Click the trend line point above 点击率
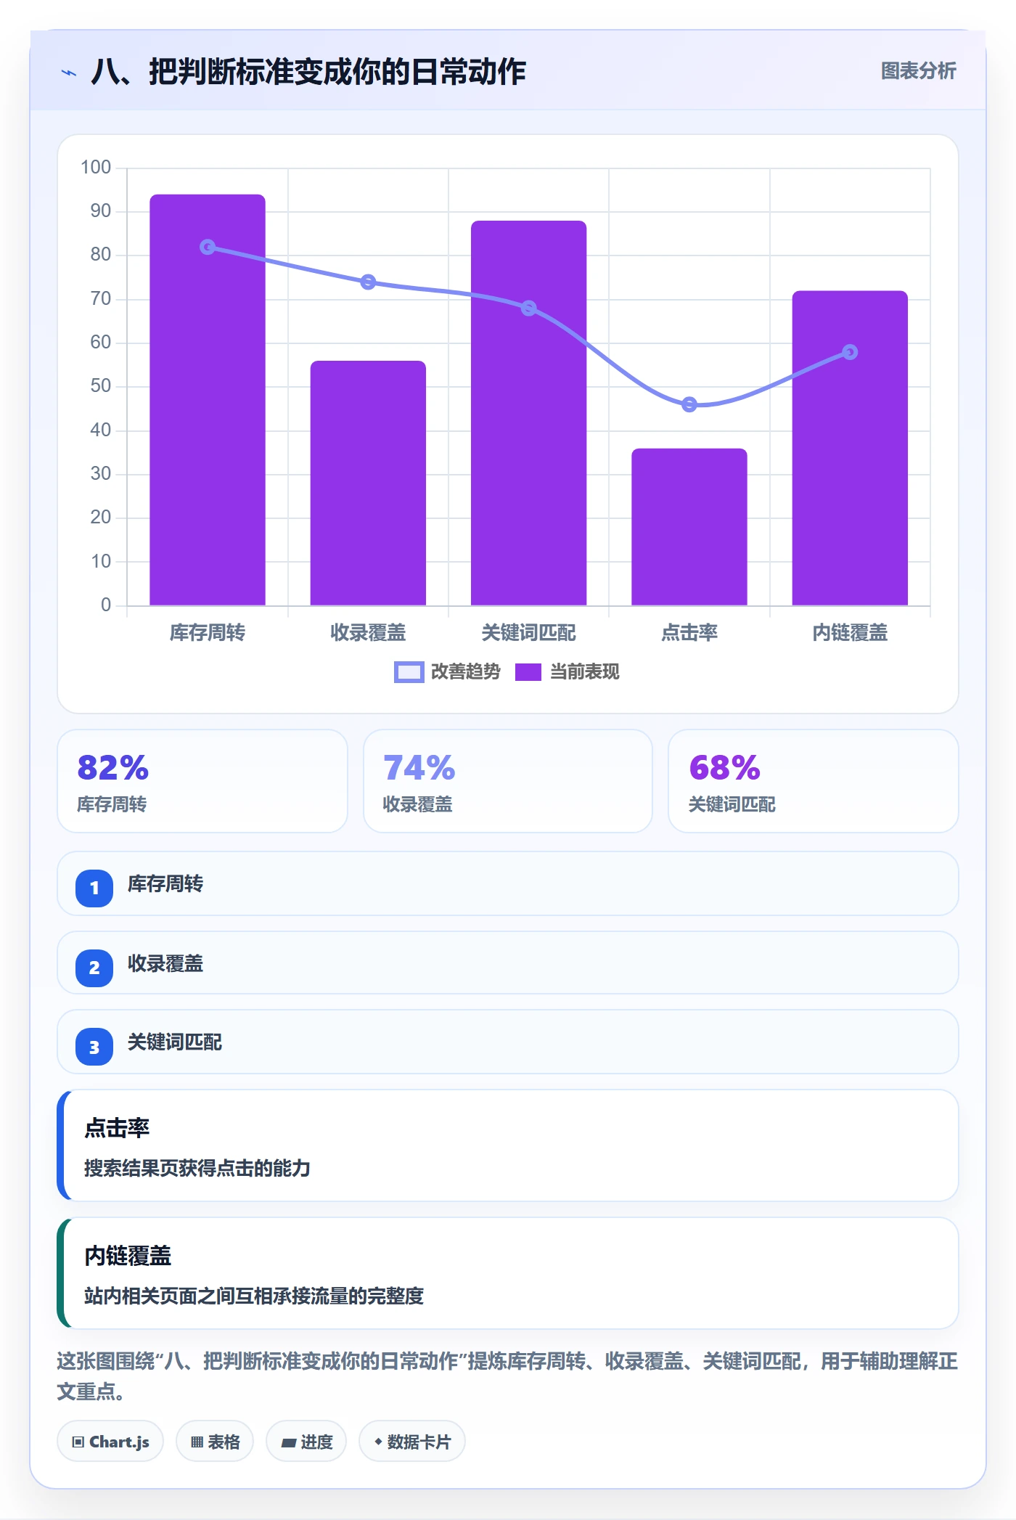 click(689, 404)
